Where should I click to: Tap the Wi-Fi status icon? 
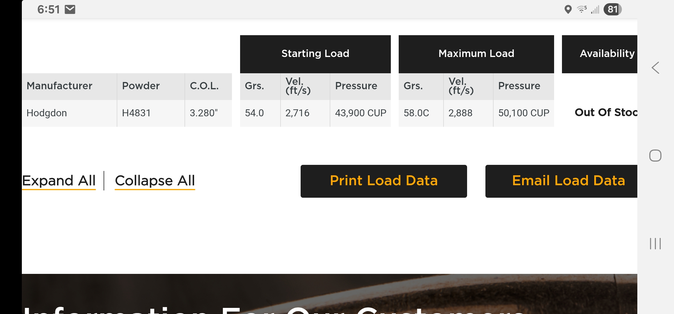582,9
